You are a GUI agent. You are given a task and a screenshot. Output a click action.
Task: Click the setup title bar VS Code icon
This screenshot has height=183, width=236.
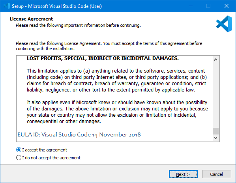(x=7, y=6)
